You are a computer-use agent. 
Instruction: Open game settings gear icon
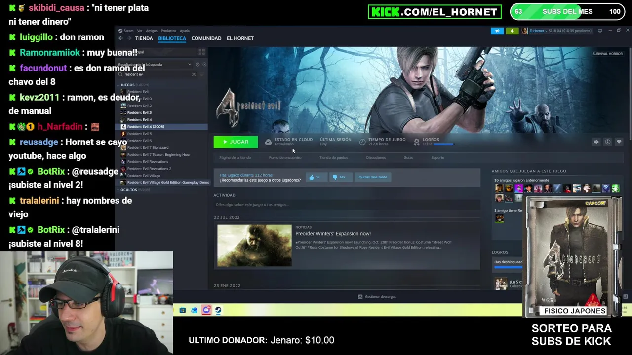(596, 142)
